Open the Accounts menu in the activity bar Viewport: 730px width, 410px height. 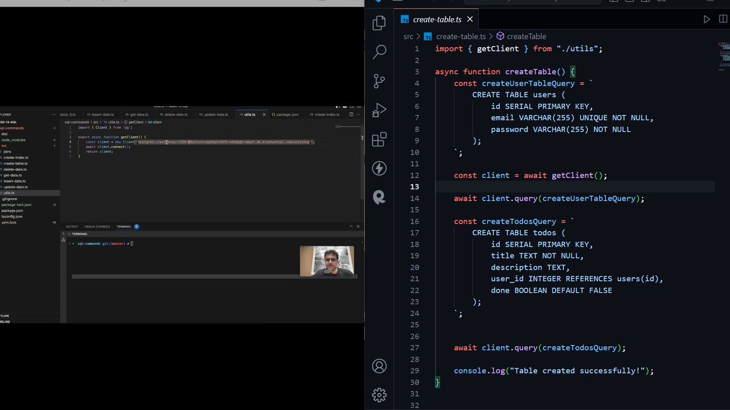pyautogui.click(x=380, y=366)
